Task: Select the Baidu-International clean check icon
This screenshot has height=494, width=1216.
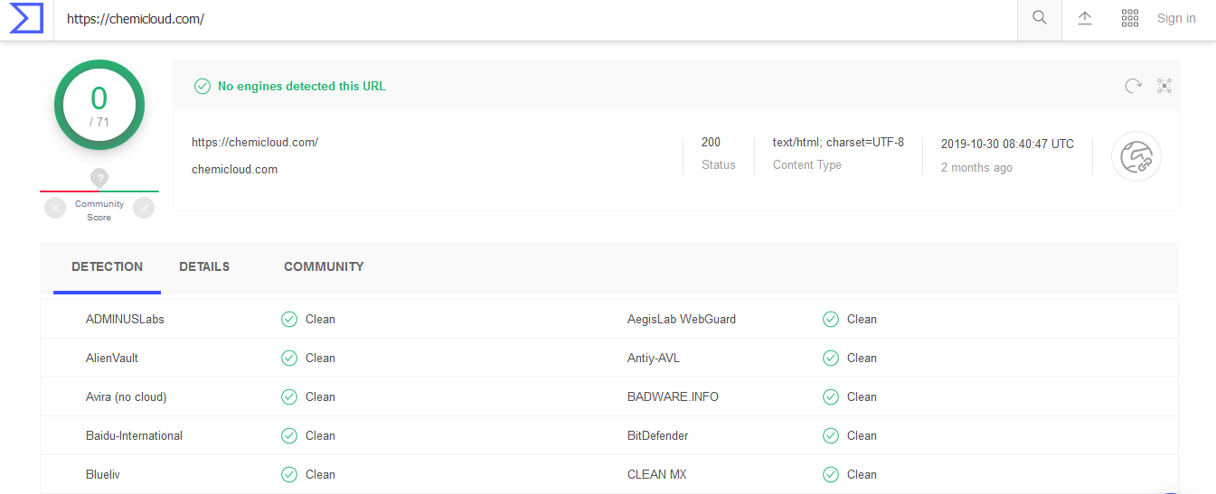Action: coord(289,435)
